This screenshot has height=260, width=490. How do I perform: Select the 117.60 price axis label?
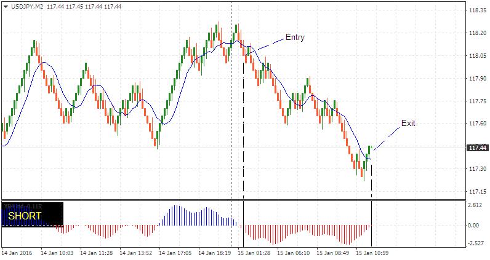tap(478, 124)
